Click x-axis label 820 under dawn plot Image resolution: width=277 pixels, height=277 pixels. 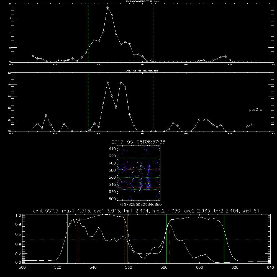coord(55,65)
